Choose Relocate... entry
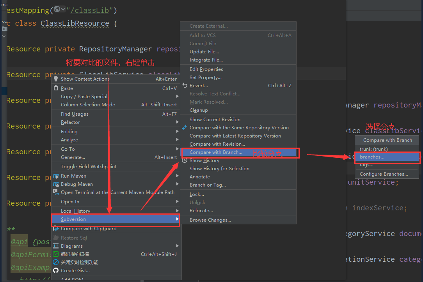Image resolution: width=423 pixels, height=282 pixels. coord(238,211)
